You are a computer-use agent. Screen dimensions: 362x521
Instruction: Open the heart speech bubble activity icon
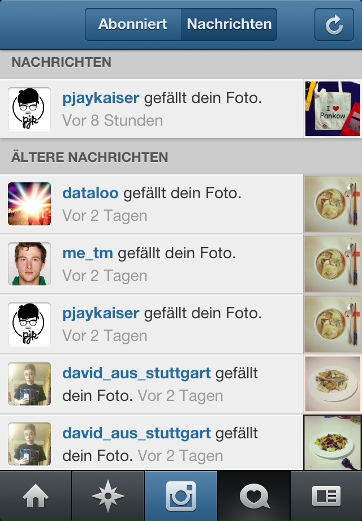tap(254, 496)
